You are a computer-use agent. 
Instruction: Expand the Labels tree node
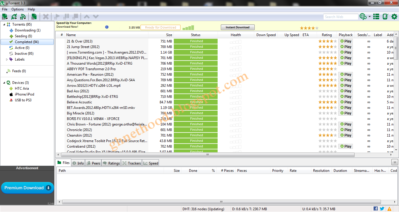7,59
